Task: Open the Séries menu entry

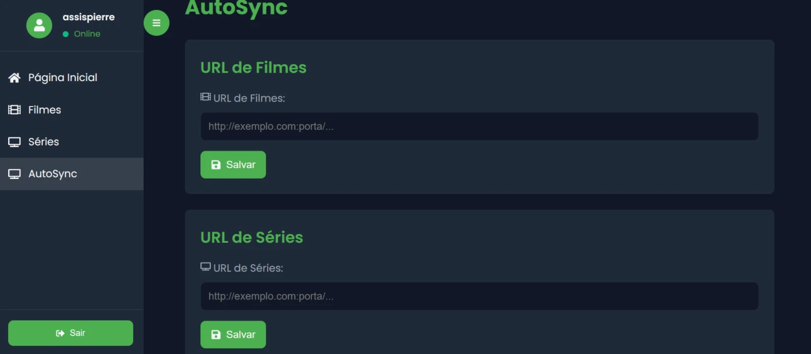Action: click(43, 142)
